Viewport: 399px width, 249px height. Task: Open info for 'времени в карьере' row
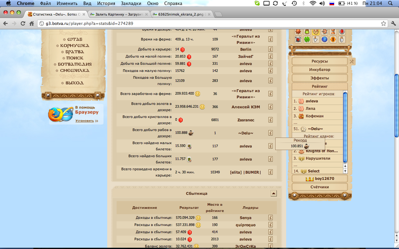pos(271,172)
